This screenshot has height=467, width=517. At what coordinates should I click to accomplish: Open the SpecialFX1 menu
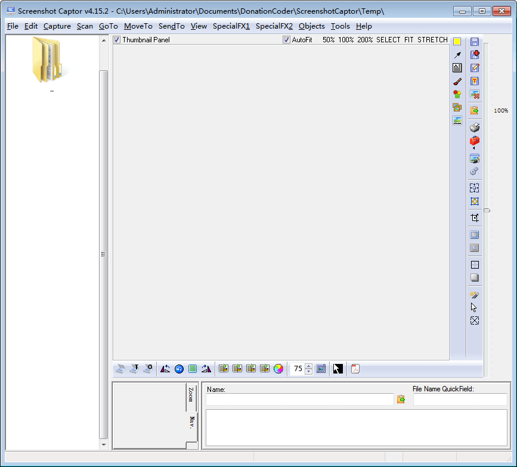coord(231,26)
